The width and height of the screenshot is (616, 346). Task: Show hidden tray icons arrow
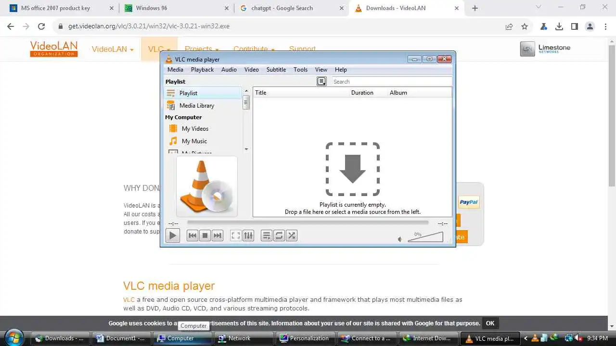click(x=526, y=338)
